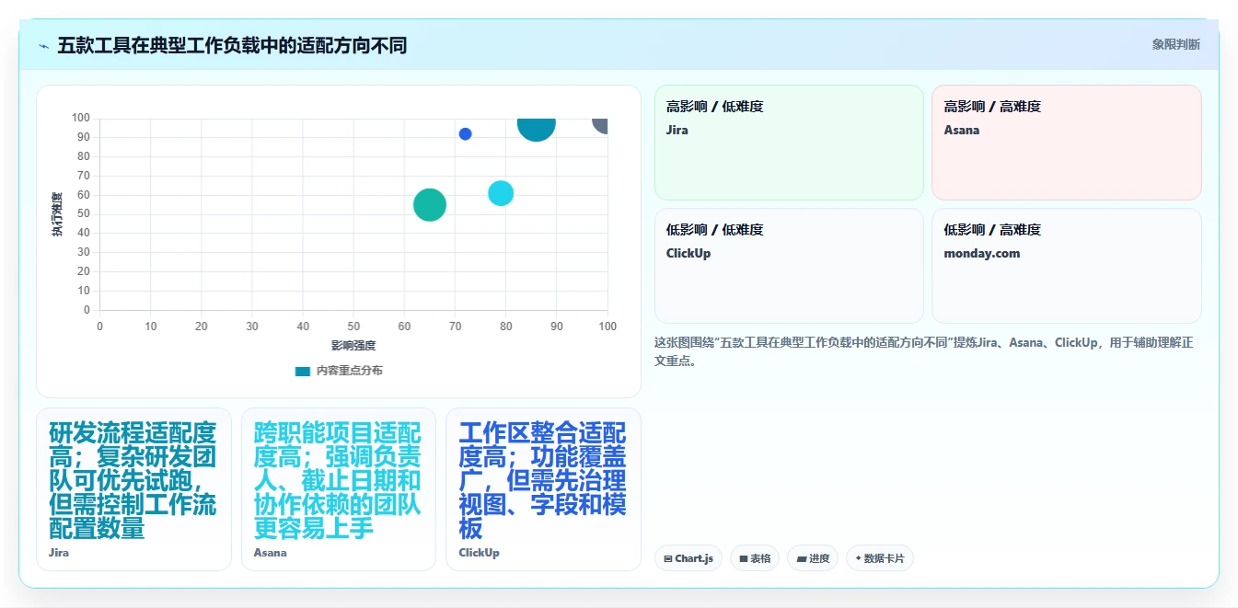Click the 进度 tag chip
The width and height of the screenshot is (1238, 608).
[813, 558]
